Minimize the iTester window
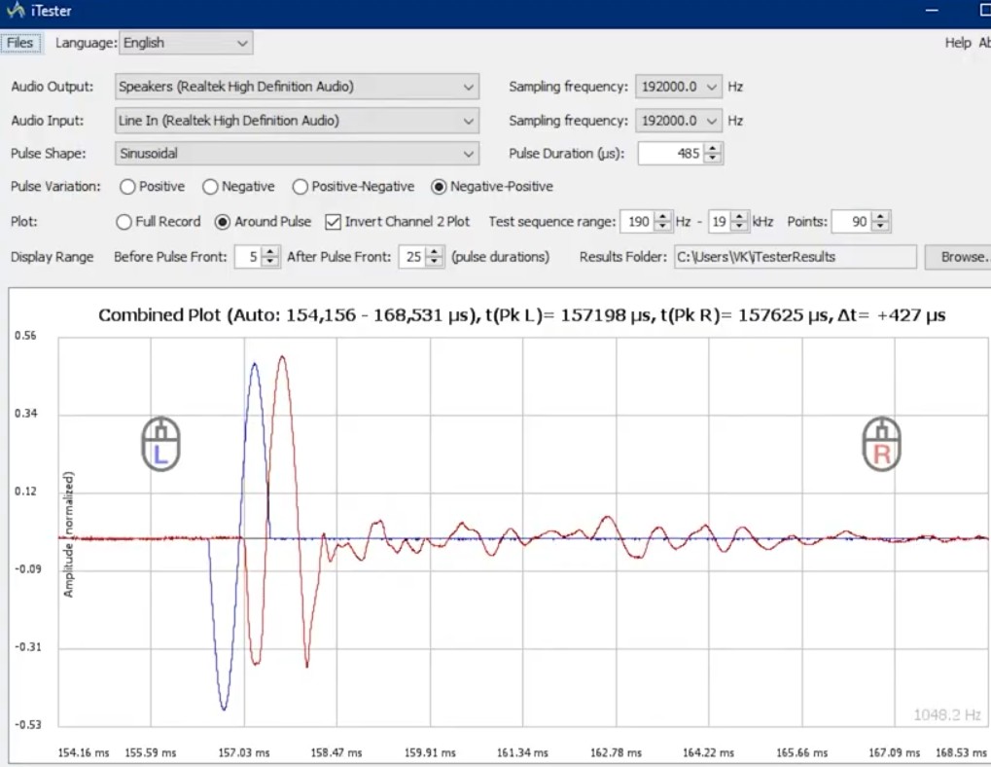This screenshot has width=991, height=767. [932, 11]
